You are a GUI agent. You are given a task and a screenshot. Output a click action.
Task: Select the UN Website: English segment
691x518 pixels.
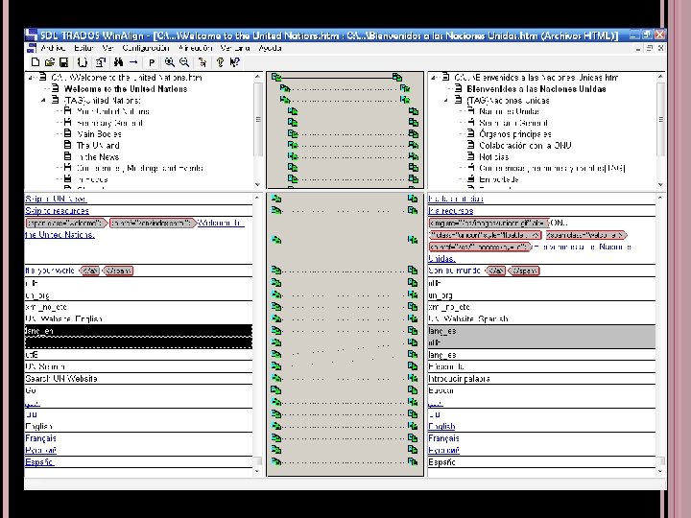click(x=138, y=318)
